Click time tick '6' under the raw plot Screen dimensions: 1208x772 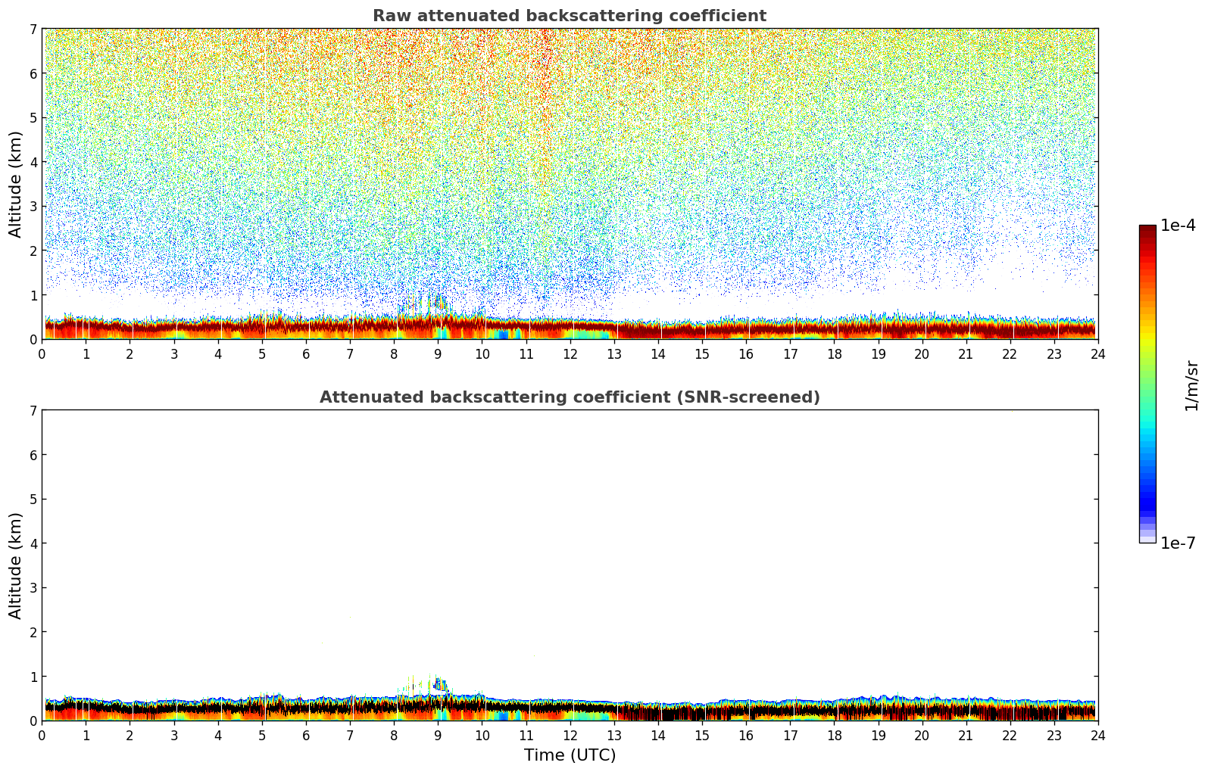point(306,353)
